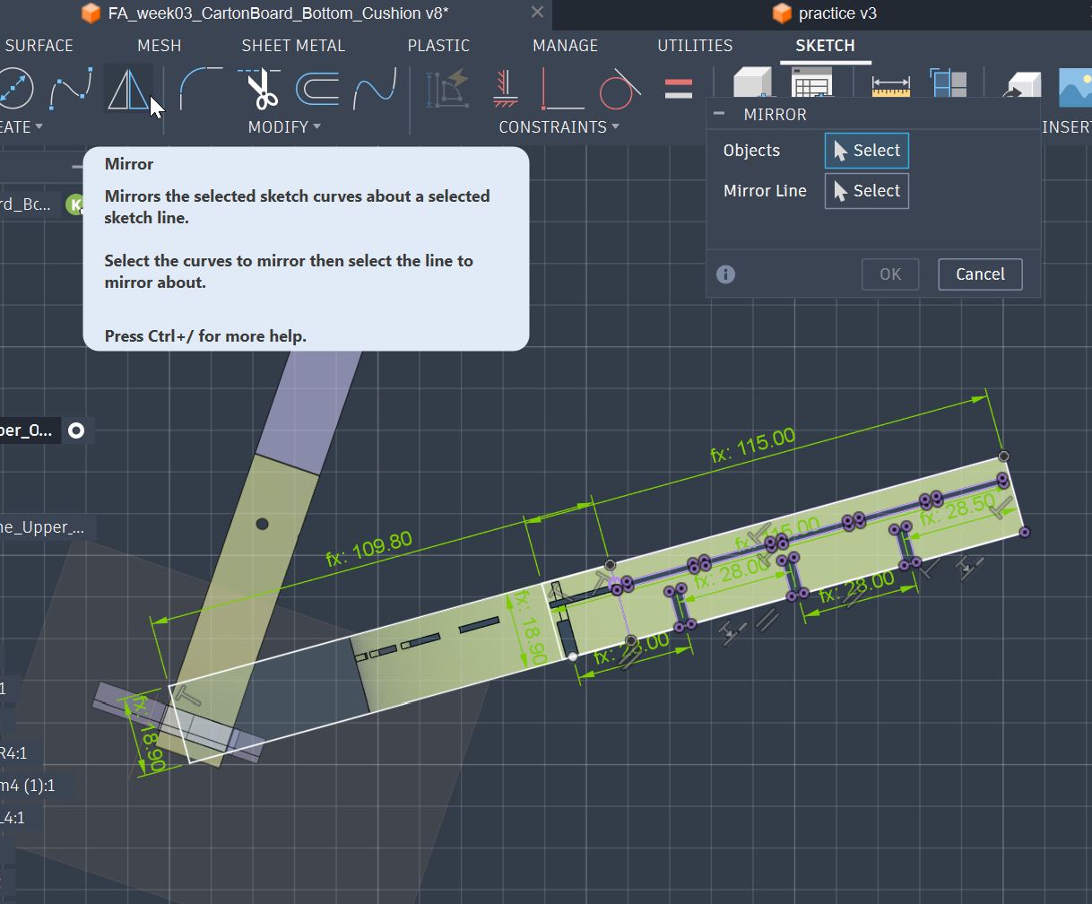Collapse the MIRROR dialog with dash icon
The height and width of the screenshot is (904, 1092).
[x=719, y=114]
